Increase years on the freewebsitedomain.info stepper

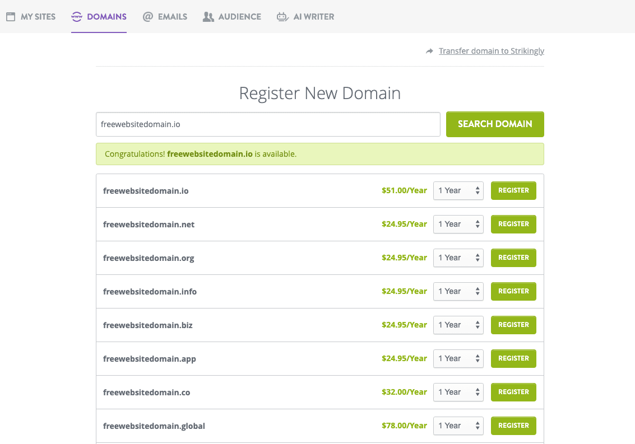478,289
